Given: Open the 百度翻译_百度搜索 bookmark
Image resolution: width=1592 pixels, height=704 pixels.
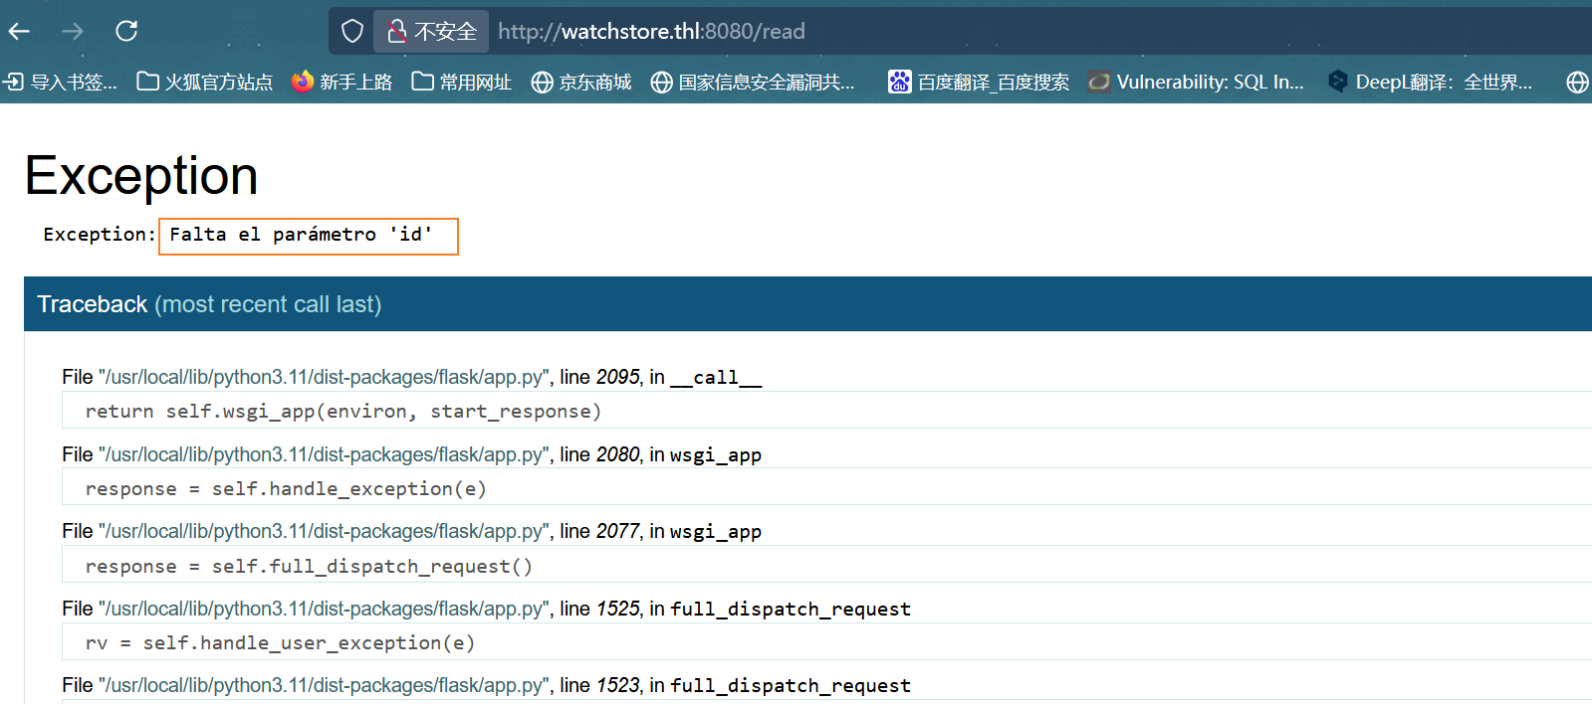Looking at the screenshot, I should pos(979,82).
